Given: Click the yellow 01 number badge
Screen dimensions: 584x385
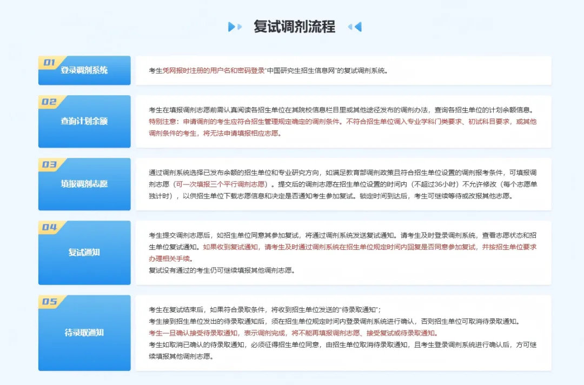Looking at the screenshot, I should coord(50,62).
